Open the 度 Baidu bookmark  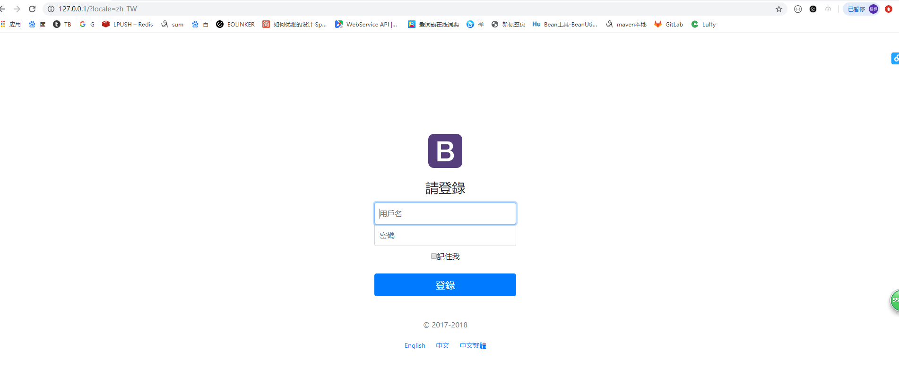(x=37, y=24)
